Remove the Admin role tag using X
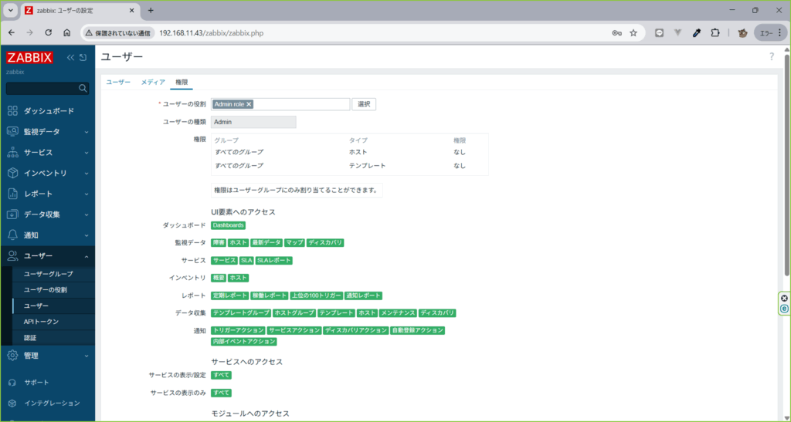The width and height of the screenshot is (791, 422). pos(250,104)
